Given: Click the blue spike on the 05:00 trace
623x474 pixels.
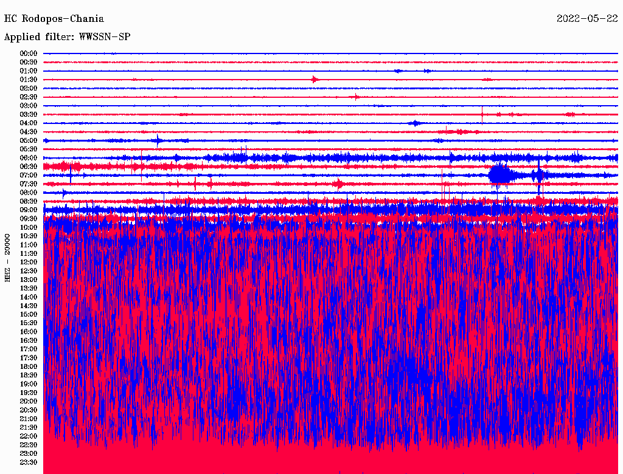Looking at the screenshot, I should [x=158, y=140].
